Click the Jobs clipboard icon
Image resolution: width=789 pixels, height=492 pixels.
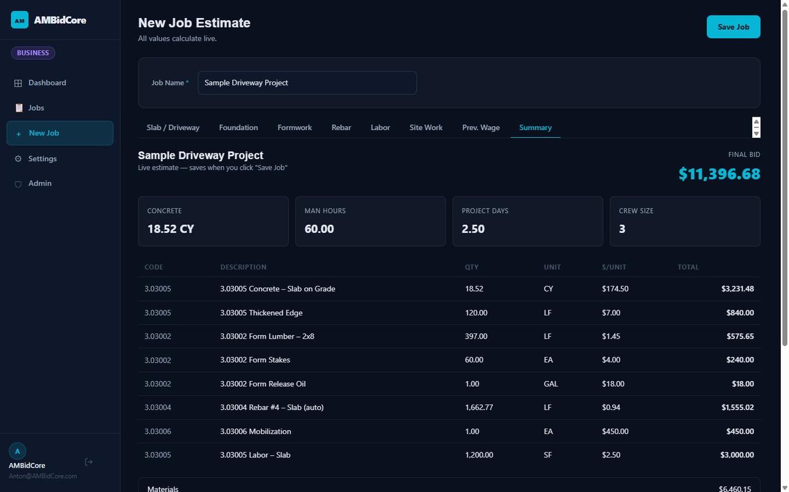coord(19,108)
